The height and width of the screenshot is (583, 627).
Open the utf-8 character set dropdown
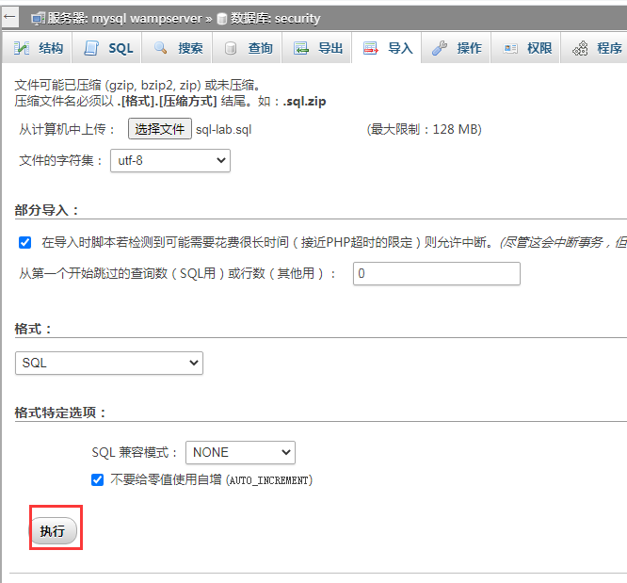[170, 160]
